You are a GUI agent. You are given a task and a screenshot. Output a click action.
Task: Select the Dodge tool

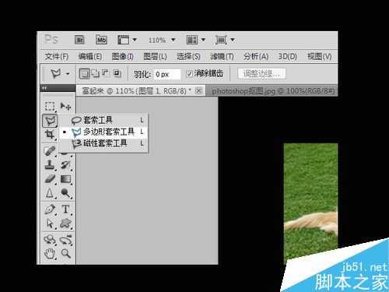[x=65, y=193]
